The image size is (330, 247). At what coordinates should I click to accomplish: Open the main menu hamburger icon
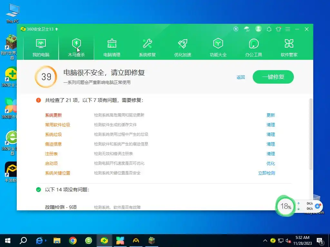click(x=288, y=29)
